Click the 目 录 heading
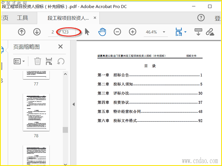Screen dimensions: 222x166 150,66
